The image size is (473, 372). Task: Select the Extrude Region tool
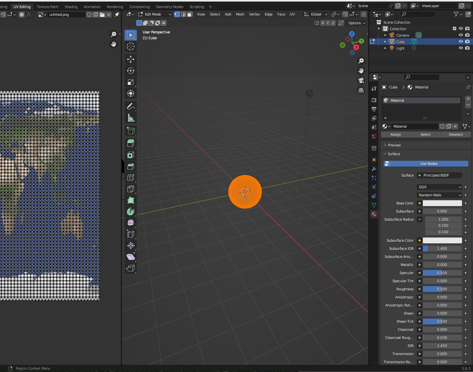point(131,144)
